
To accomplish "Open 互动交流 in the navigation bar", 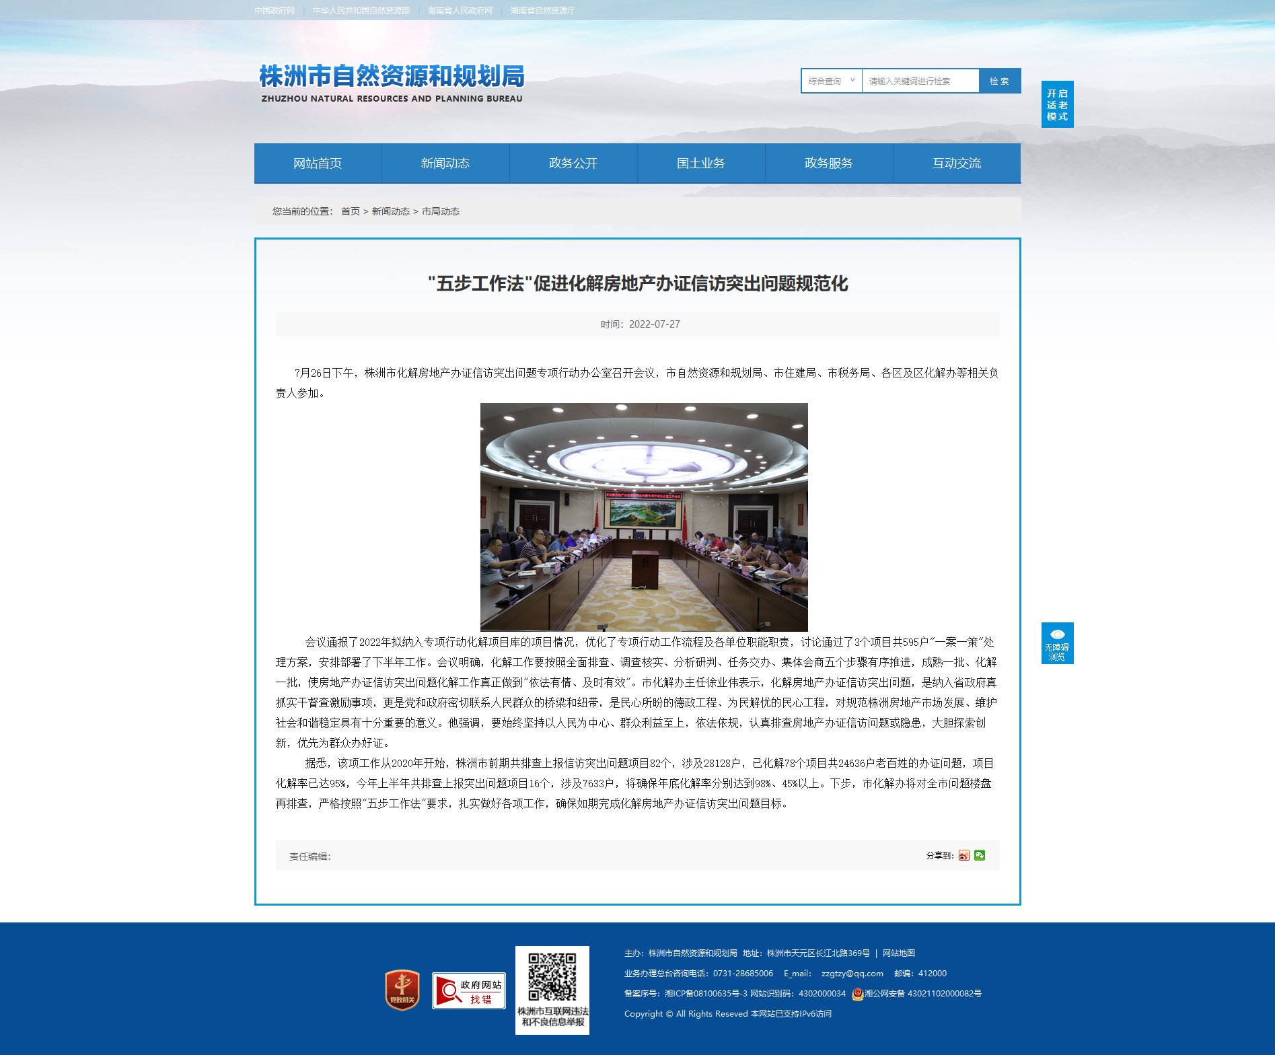I will pos(957,163).
